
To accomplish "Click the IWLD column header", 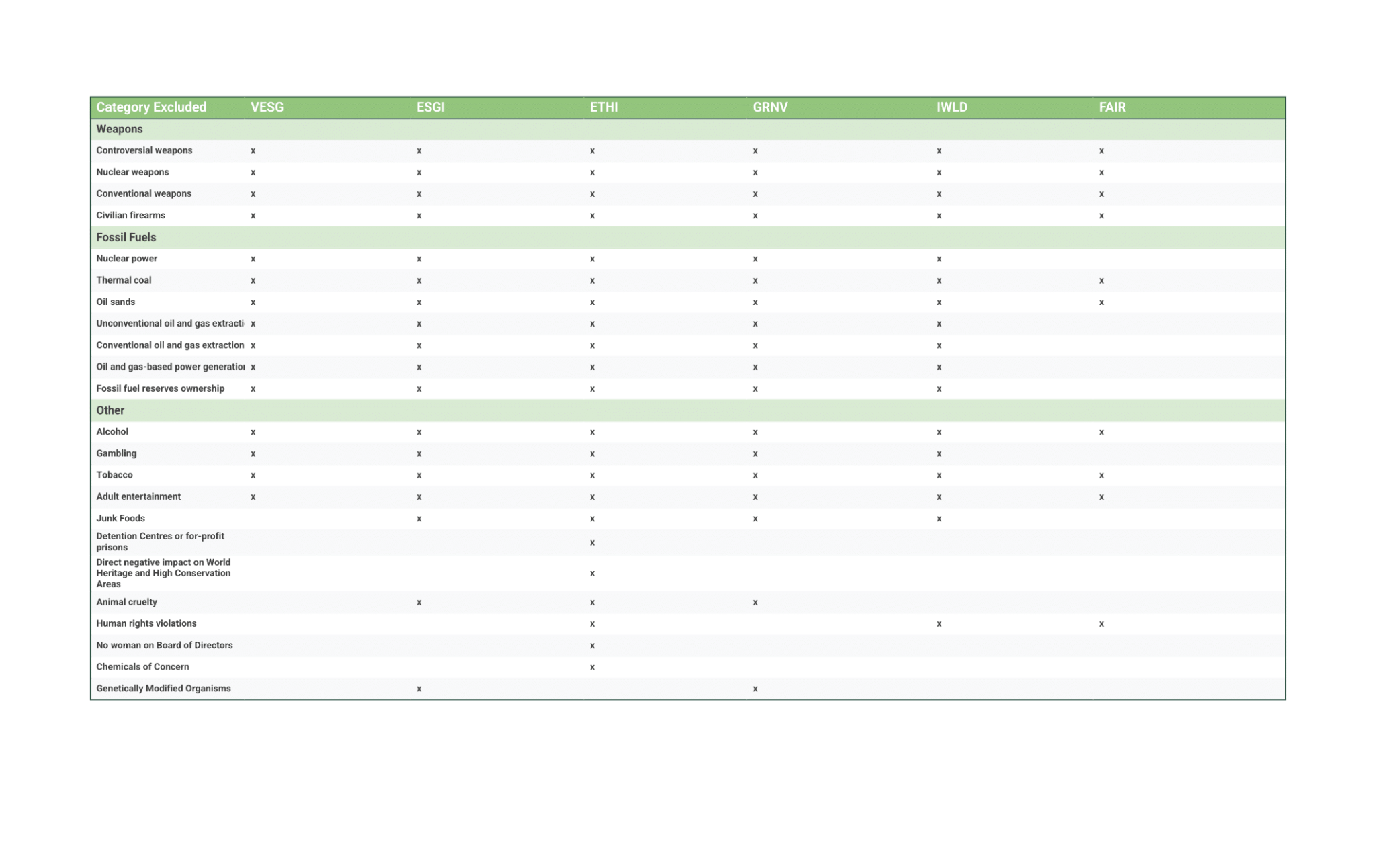I will coord(951,107).
